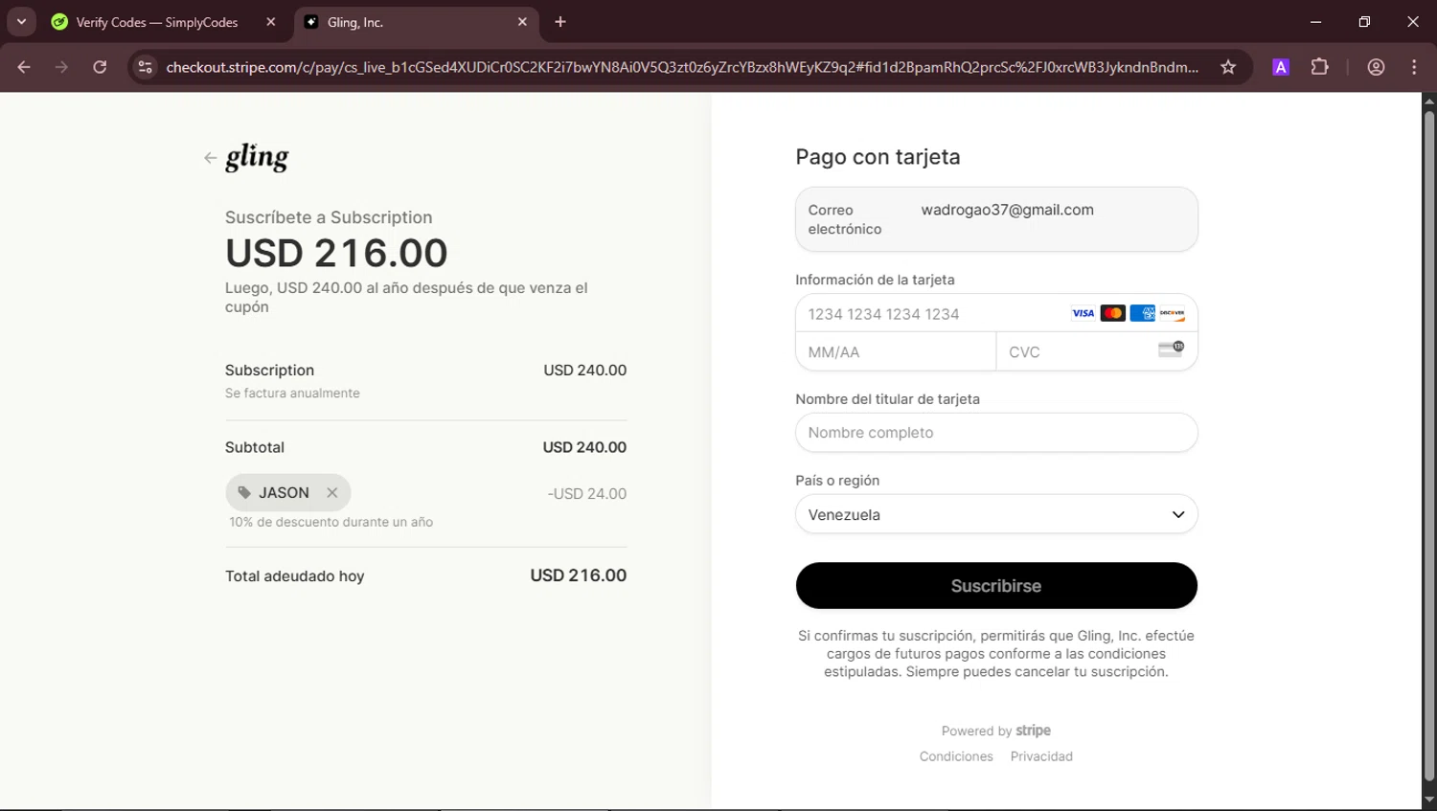1437x811 pixels.
Task: Click scrollbar down arrow
Action: [1429, 799]
